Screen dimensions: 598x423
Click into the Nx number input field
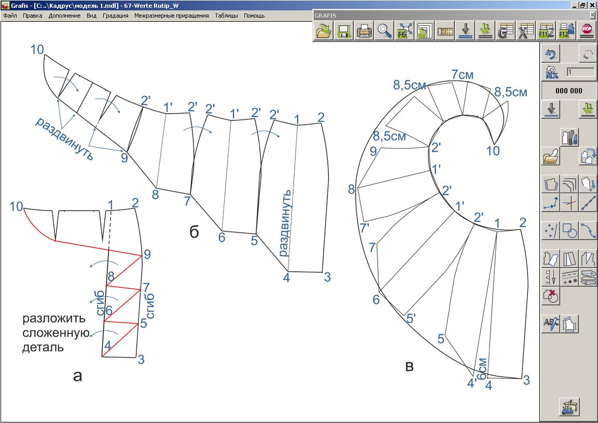pos(580,72)
